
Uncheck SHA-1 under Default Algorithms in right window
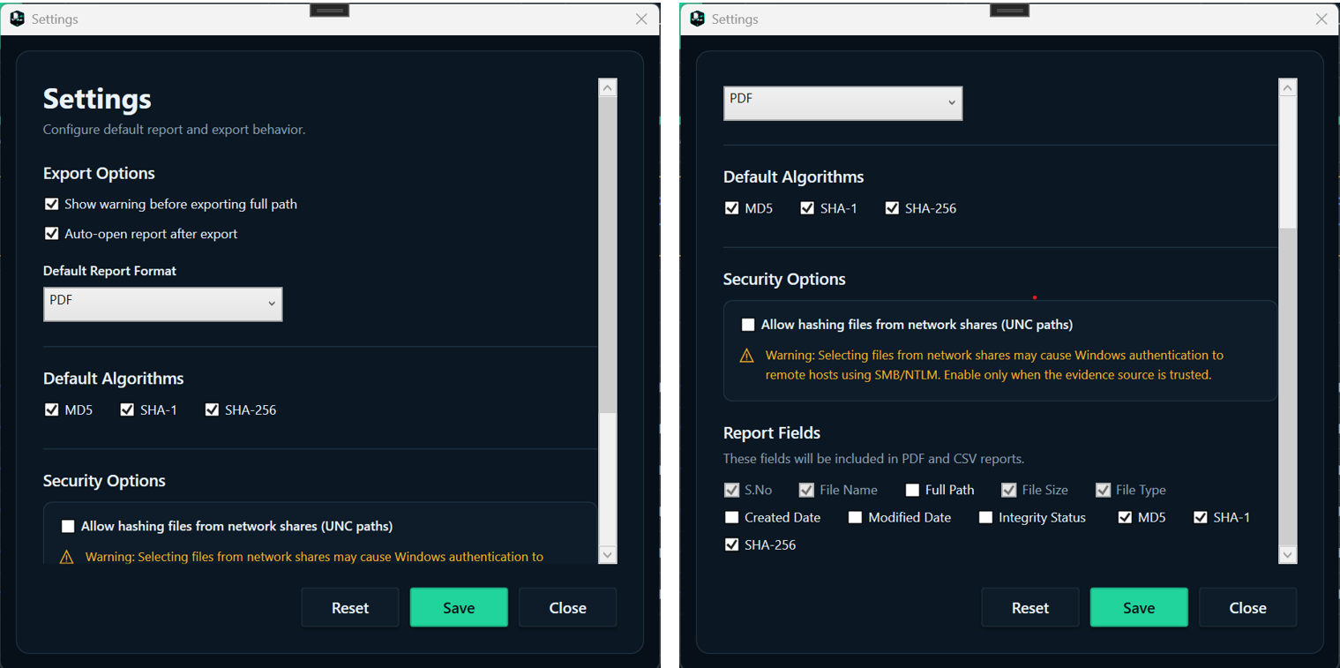click(x=807, y=208)
